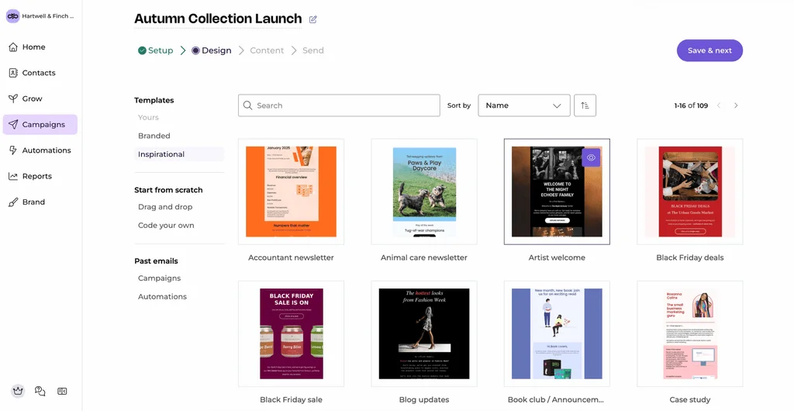Open Contacts from the sidebar
Image resolution: width=794 pixels, height=411 pixels.
coord(40,73)
